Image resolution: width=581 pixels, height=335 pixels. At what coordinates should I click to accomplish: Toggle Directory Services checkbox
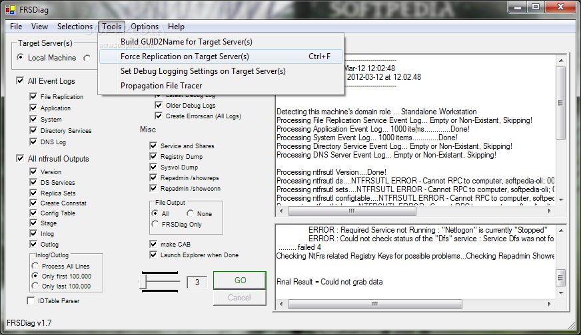[x=33, y=130]
